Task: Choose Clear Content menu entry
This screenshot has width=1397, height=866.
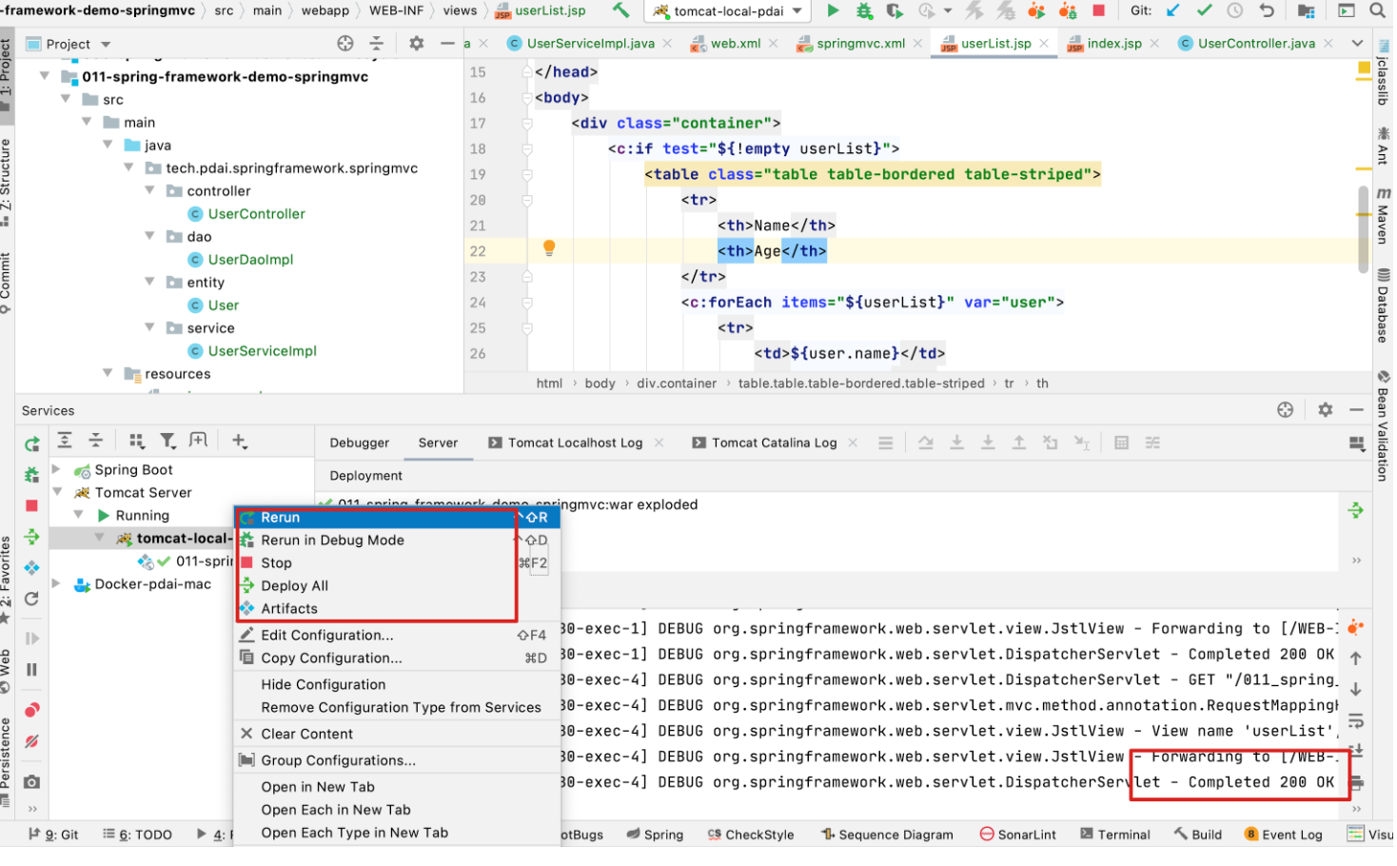Action: click(x=397, y=735)
